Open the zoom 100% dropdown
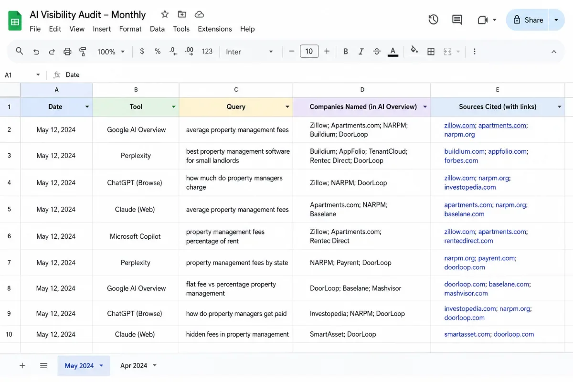Screen dimensions: 573x382 [111, 52]
